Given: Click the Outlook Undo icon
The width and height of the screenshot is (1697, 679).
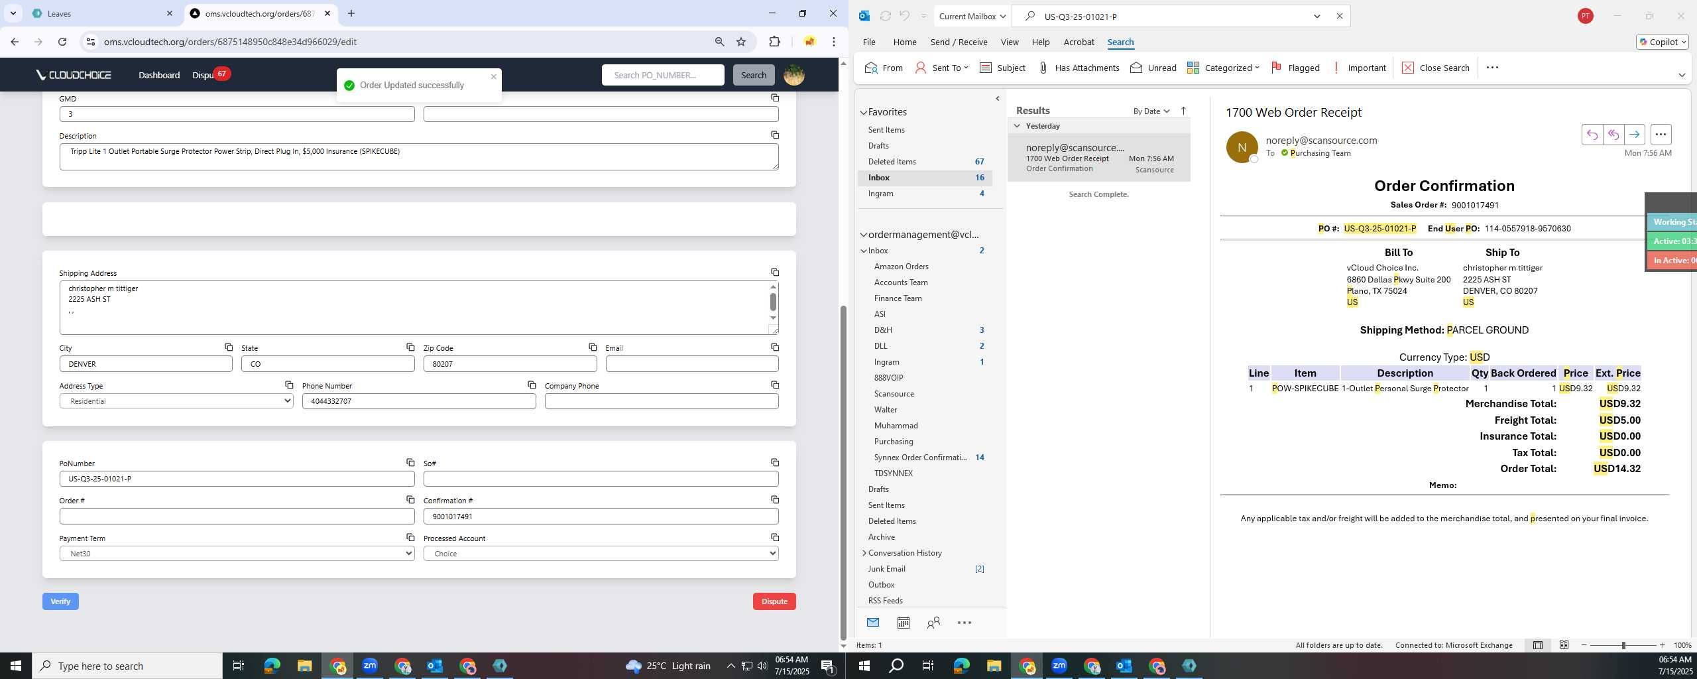Looking at the screenshot, I should (x=904, y=16).
